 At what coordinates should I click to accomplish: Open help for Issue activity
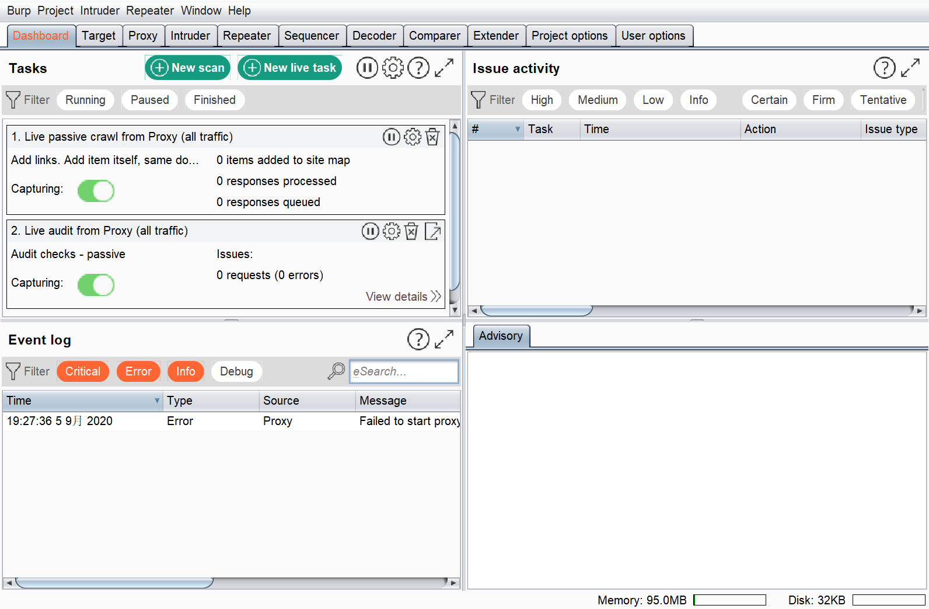click(884, 68)
